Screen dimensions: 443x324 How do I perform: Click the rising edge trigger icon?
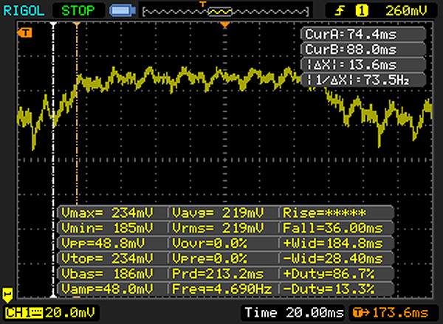tap(342, 11)
